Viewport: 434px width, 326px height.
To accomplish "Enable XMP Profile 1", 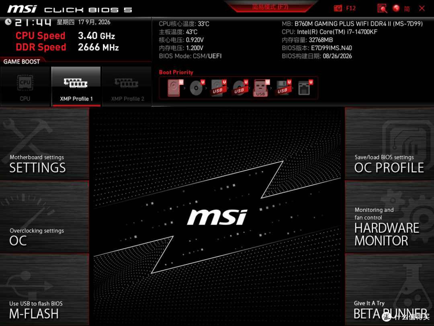I will [76, 87].
